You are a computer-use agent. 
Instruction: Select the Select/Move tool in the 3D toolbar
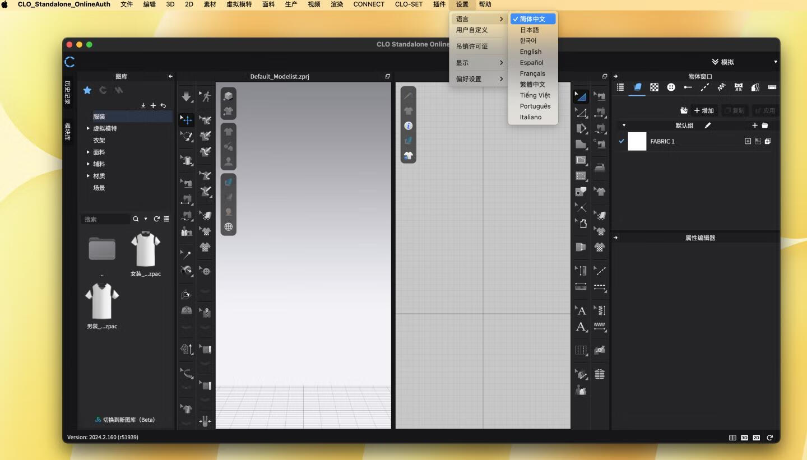click(x=187, y=119)
